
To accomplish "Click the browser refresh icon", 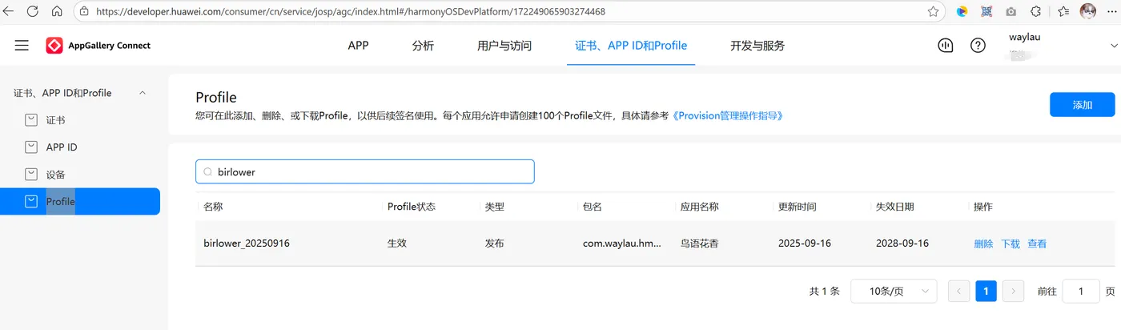I will click(x=33, y=11).
